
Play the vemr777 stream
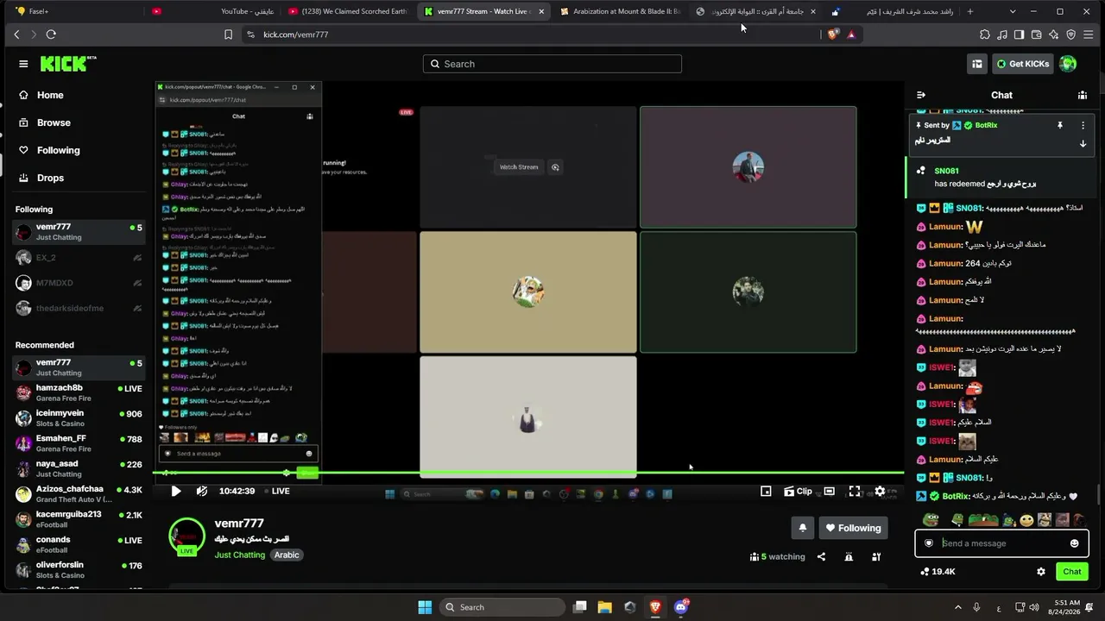click(175, 491)
